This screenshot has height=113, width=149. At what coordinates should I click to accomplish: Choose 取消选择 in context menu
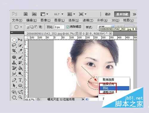point(114,80)
